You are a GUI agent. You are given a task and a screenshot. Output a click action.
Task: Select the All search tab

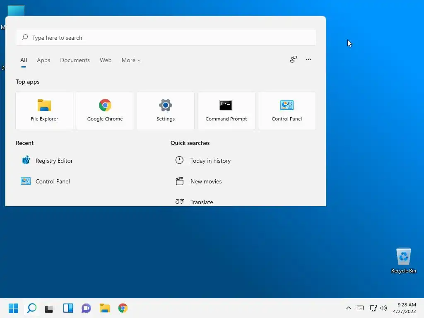24,60
